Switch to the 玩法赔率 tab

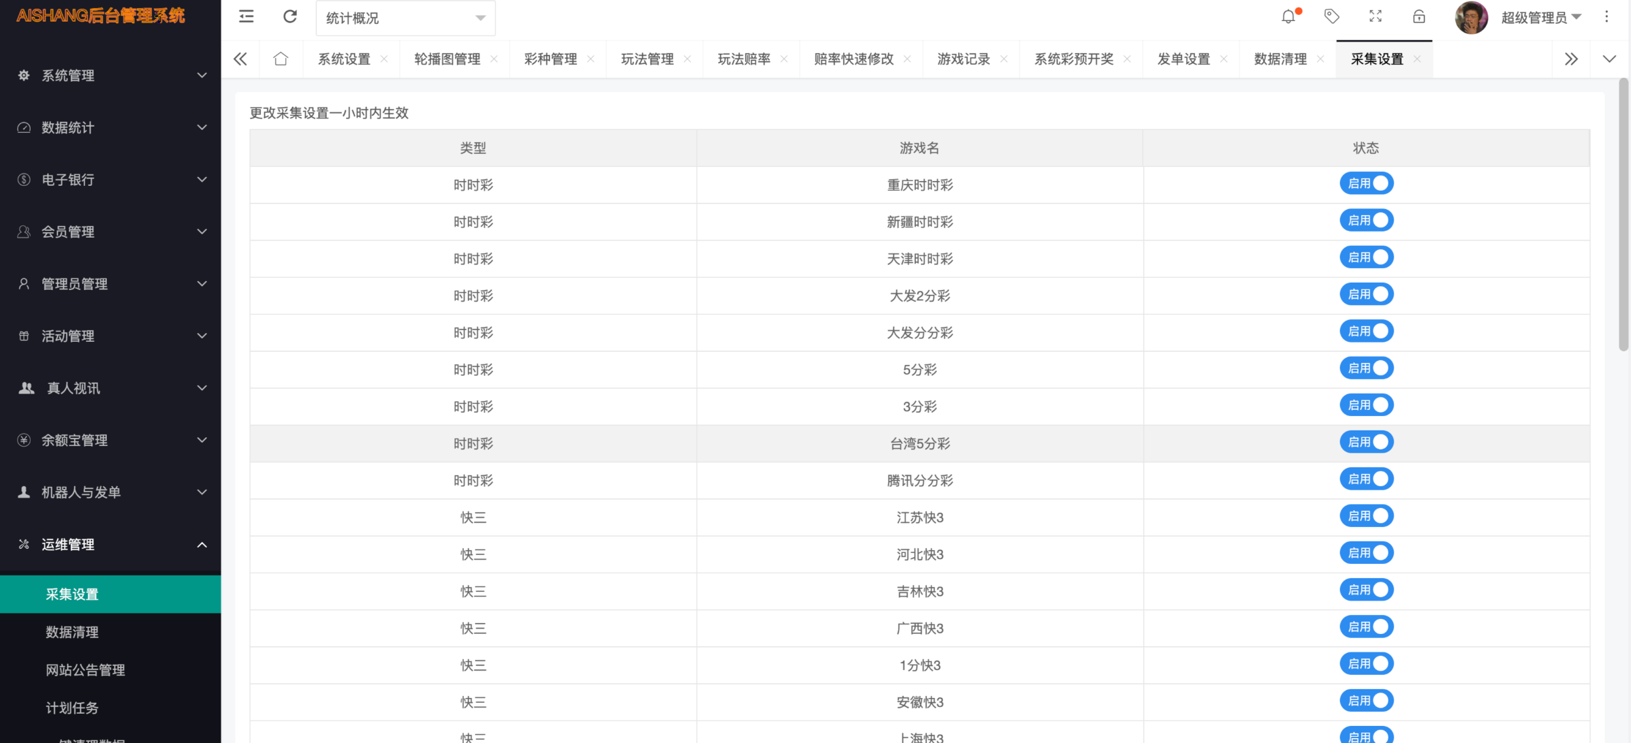click(743, 59)
